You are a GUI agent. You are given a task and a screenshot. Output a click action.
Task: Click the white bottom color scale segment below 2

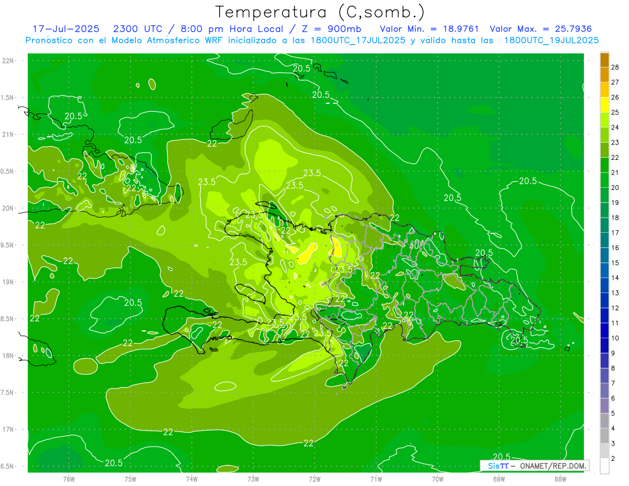coord(604,466)
